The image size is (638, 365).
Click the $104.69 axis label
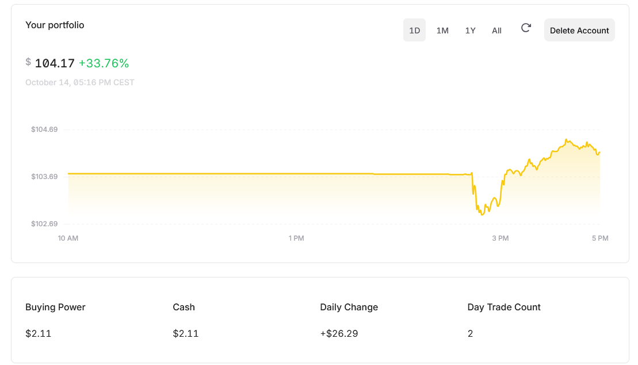point(45,130)
